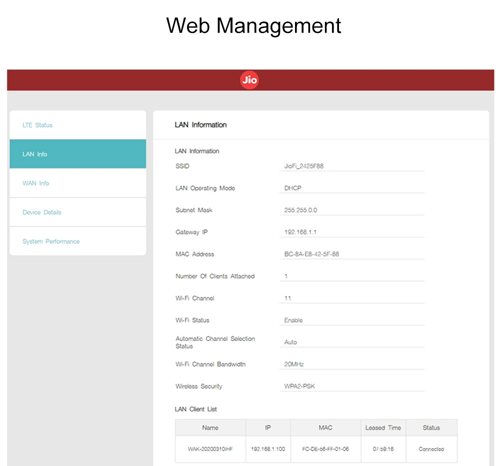Click the LAN Information panel title
This screenshot has height=466, width=500.
200,125
